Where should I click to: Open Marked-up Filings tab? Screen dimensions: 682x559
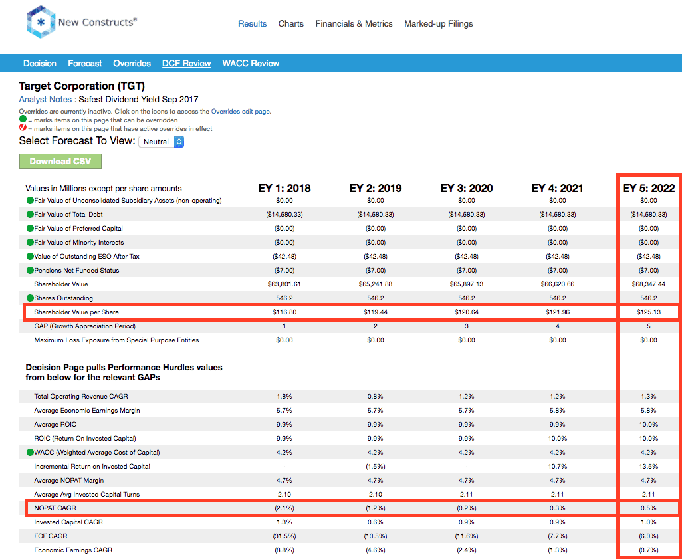click(439, 23)
